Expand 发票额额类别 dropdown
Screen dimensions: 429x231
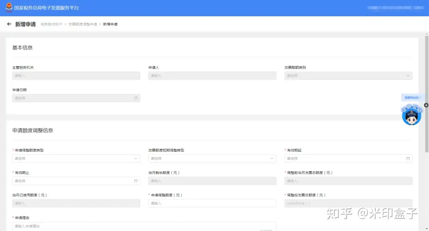(348, 76)
